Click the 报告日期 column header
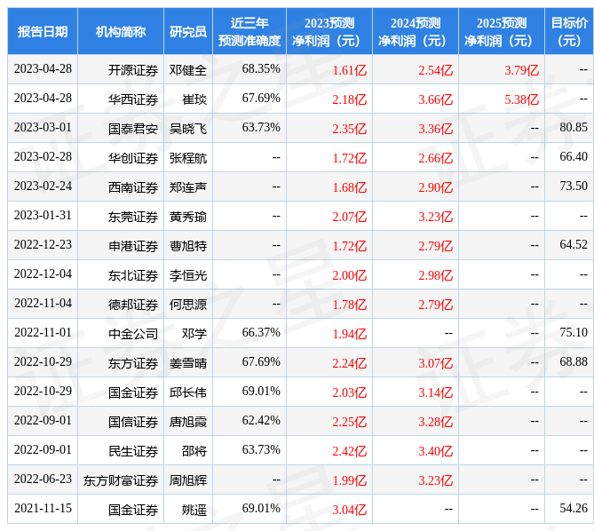The image size is (594, 531). 43,32
